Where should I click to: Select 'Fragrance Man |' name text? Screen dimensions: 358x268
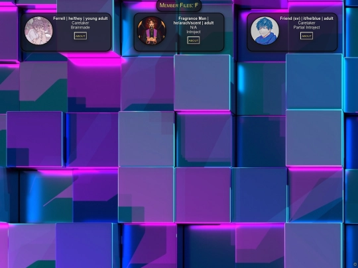194,19
